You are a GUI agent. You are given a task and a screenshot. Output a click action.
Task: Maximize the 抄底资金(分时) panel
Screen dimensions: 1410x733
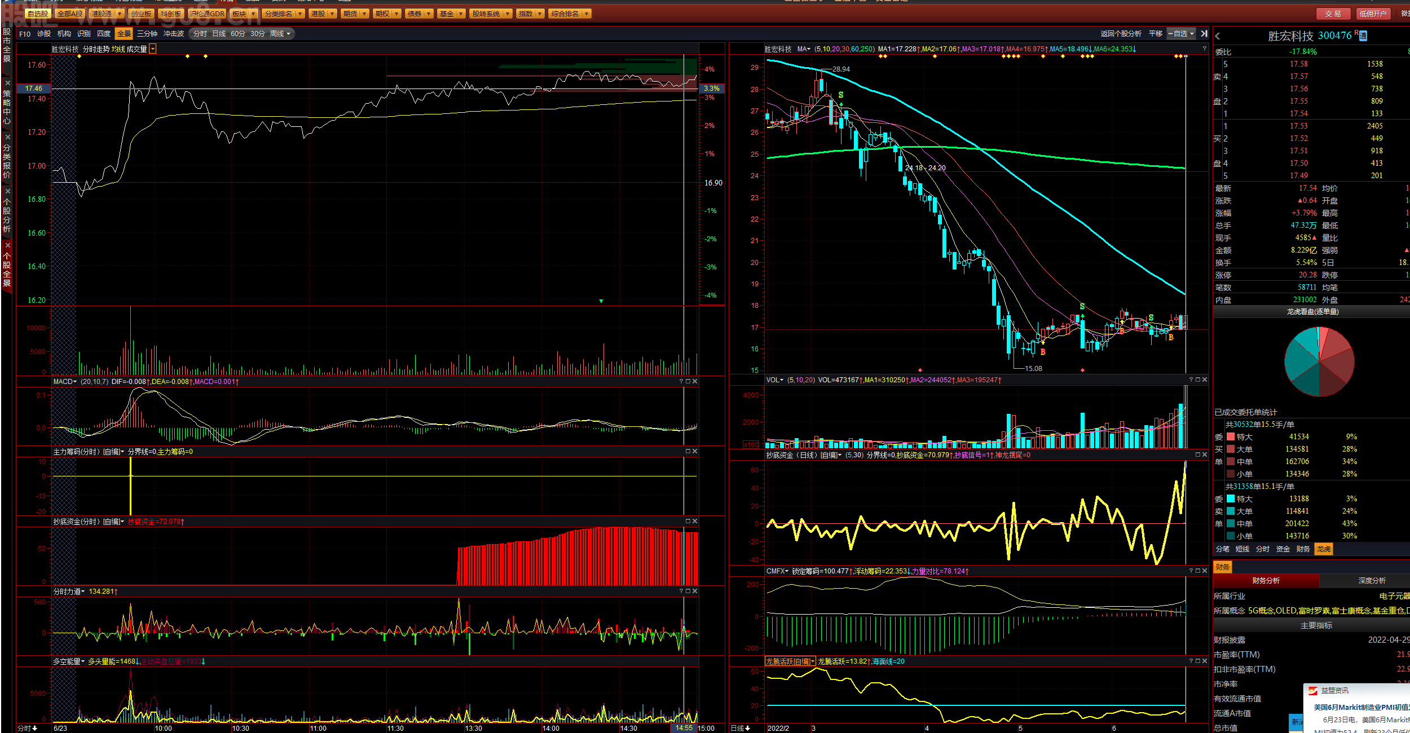coord(688,522)
